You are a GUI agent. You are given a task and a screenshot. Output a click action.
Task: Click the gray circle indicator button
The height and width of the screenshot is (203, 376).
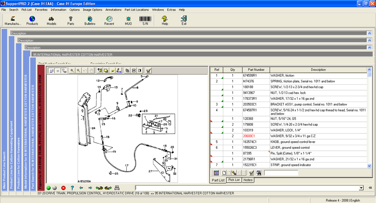click(x=54, y=188)
